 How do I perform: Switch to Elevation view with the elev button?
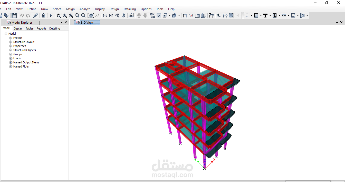click(x=117, y=15)
